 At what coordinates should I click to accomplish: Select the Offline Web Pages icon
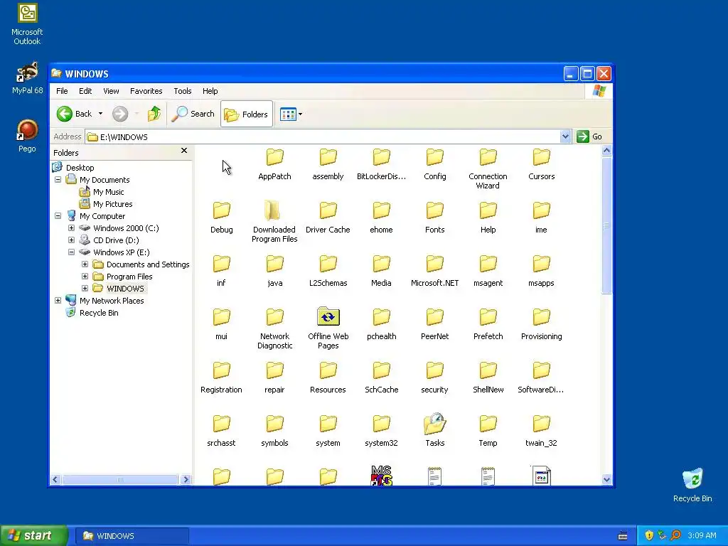[328, 316]
